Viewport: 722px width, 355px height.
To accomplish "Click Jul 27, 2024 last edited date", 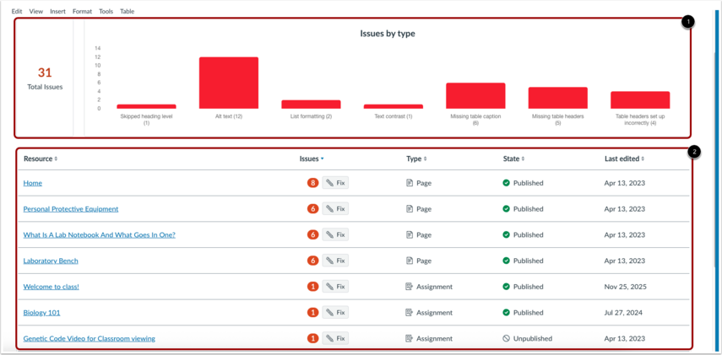I will (x=623, y=313).
